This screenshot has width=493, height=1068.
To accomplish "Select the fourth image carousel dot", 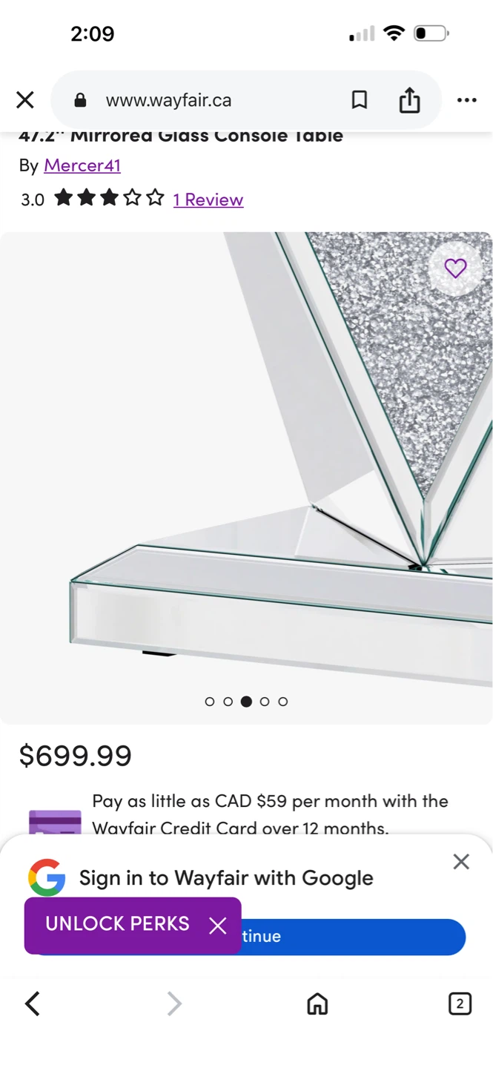I will pos(265,702).
